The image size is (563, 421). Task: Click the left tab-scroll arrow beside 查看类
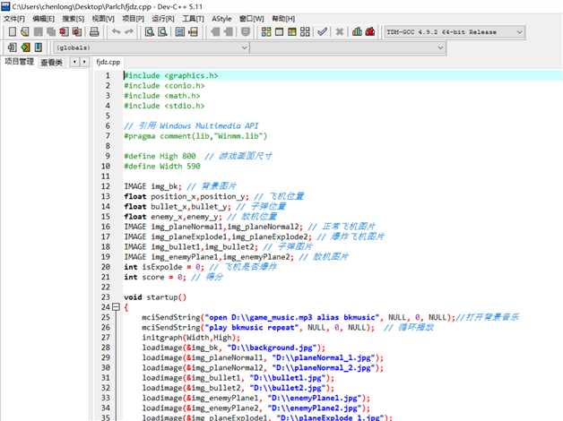coord(74,62)
